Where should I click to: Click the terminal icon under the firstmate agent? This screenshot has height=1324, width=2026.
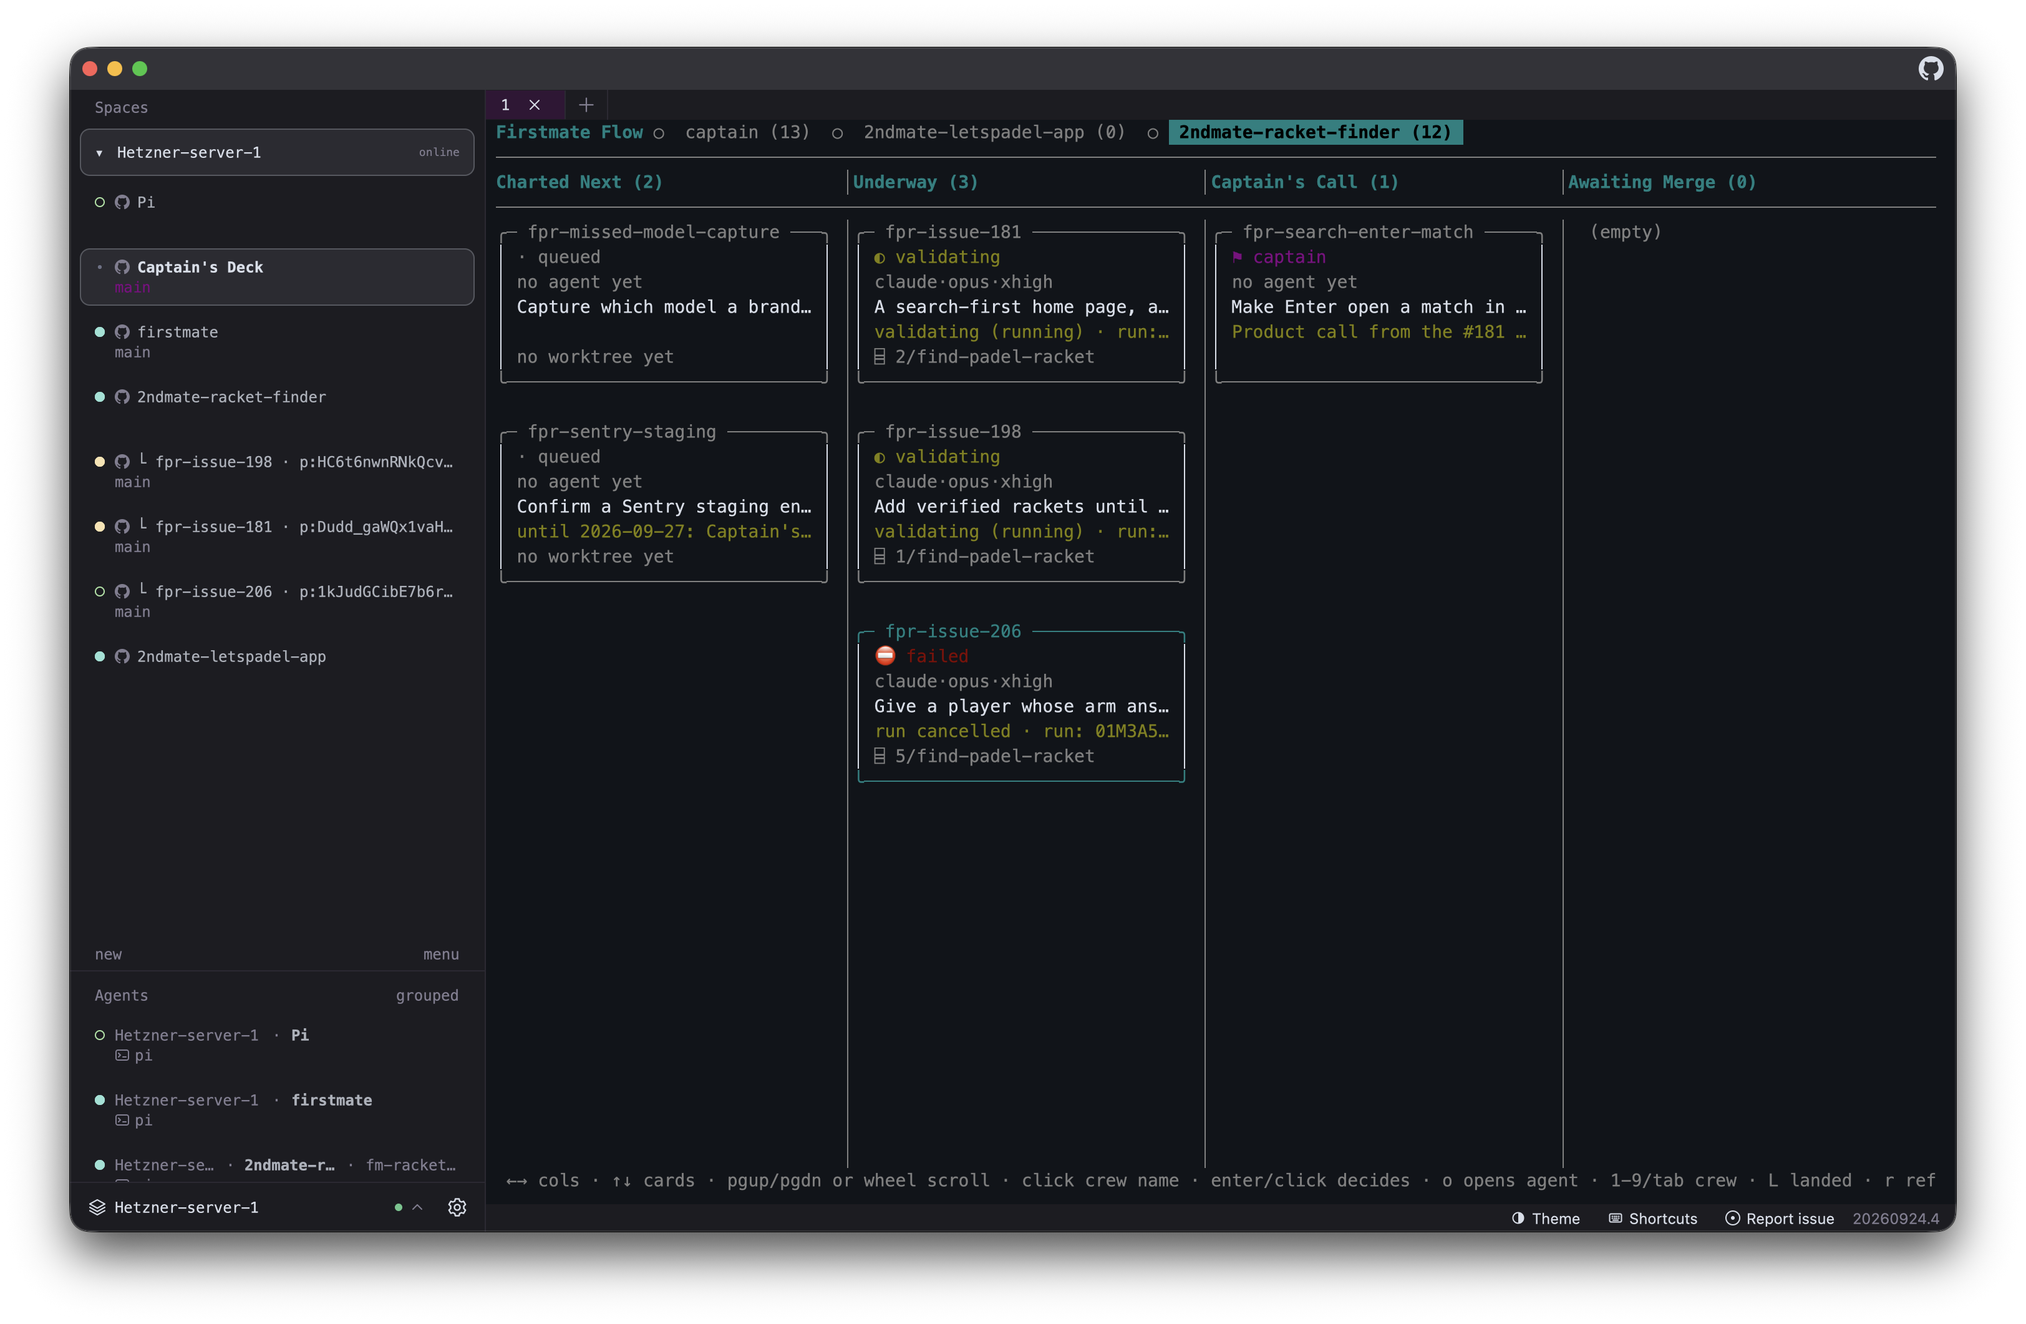(x=123, y=1119)
